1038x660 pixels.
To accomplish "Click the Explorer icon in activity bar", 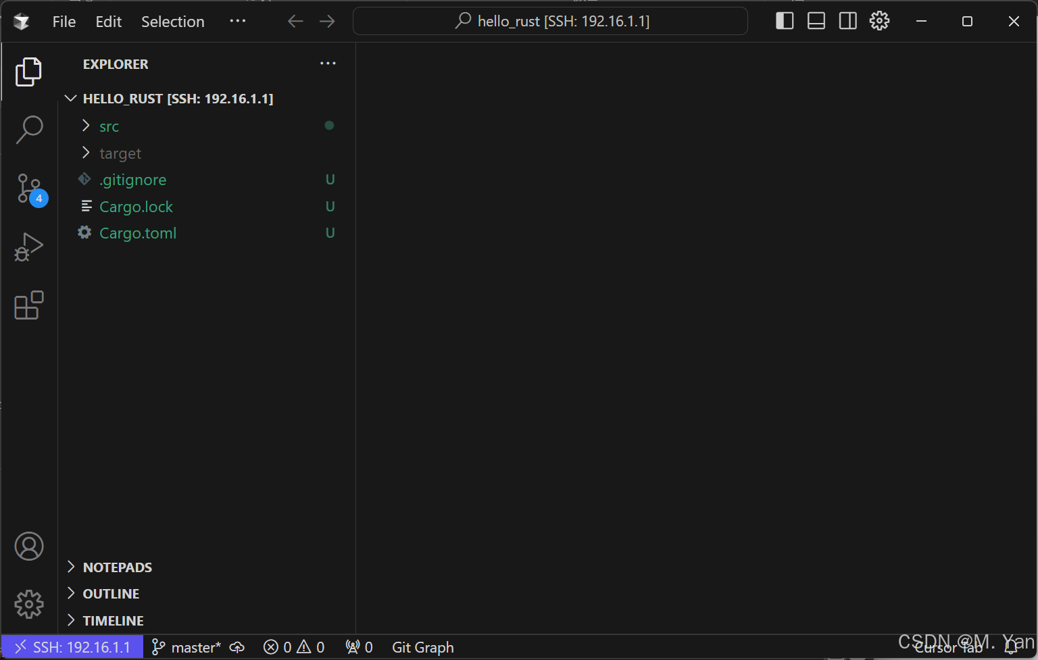I will (x=30, y=72).
